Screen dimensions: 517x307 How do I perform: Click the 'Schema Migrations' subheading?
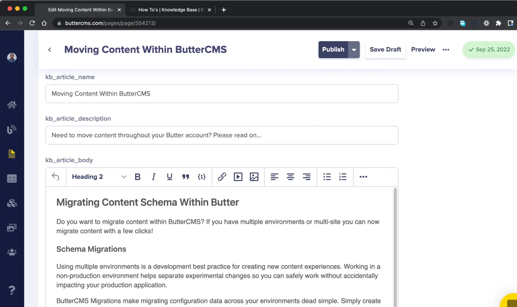tap(91, 249)
